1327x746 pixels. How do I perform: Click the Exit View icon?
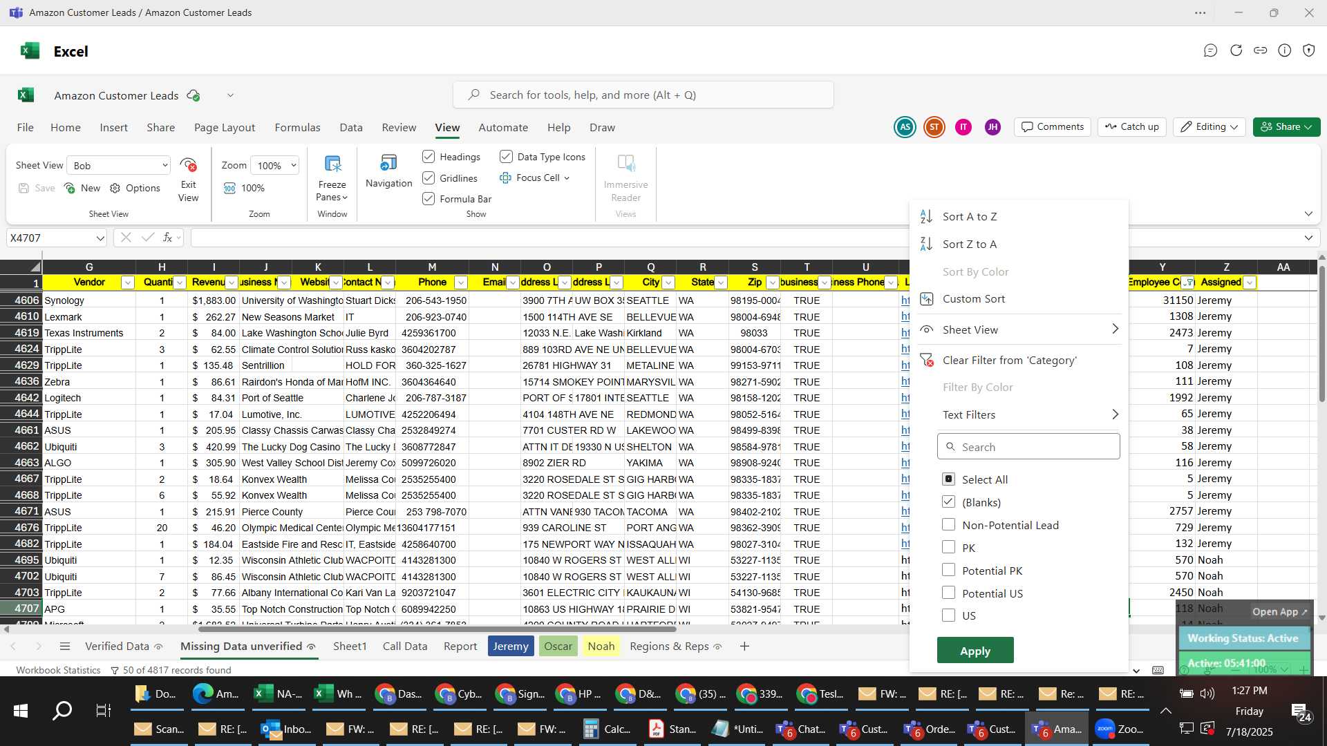coord(188,166)
